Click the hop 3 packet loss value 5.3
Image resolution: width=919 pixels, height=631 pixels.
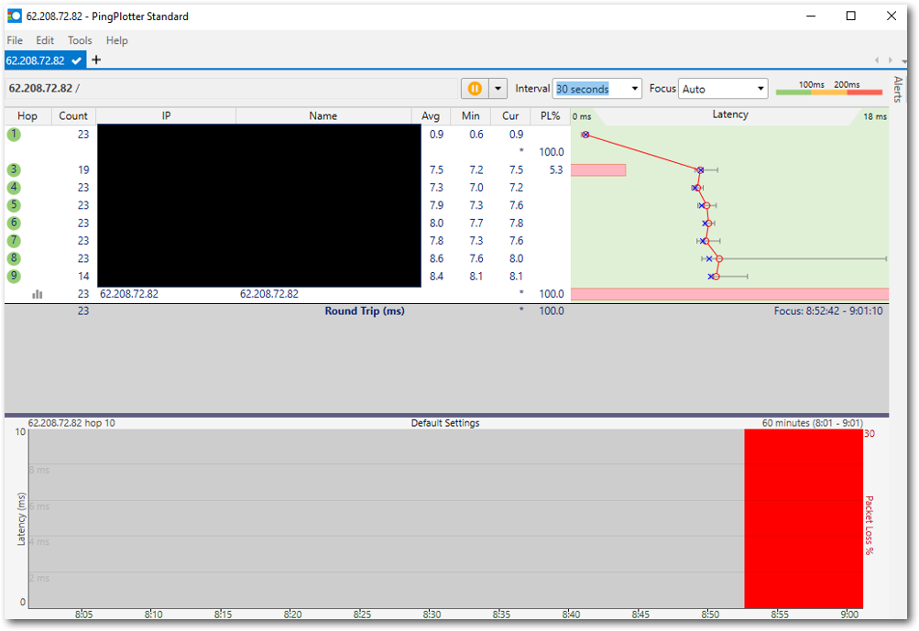(555, 170)
